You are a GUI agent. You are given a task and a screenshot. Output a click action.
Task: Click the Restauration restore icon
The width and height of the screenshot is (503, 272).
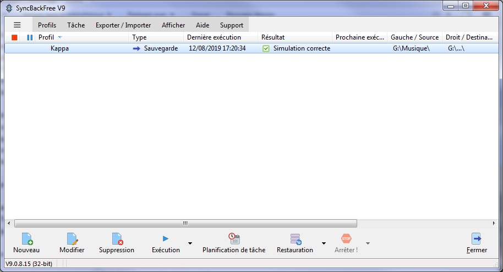(x=296, y=239)
